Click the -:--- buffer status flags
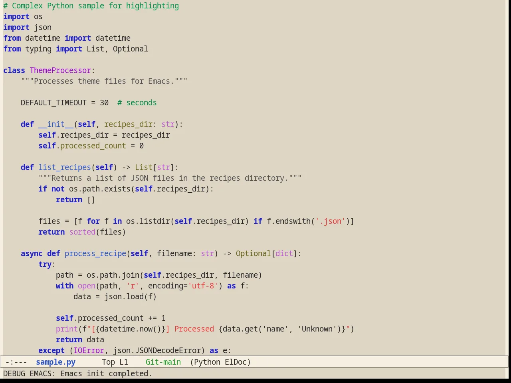511x383 pixels. coord(16,362)
